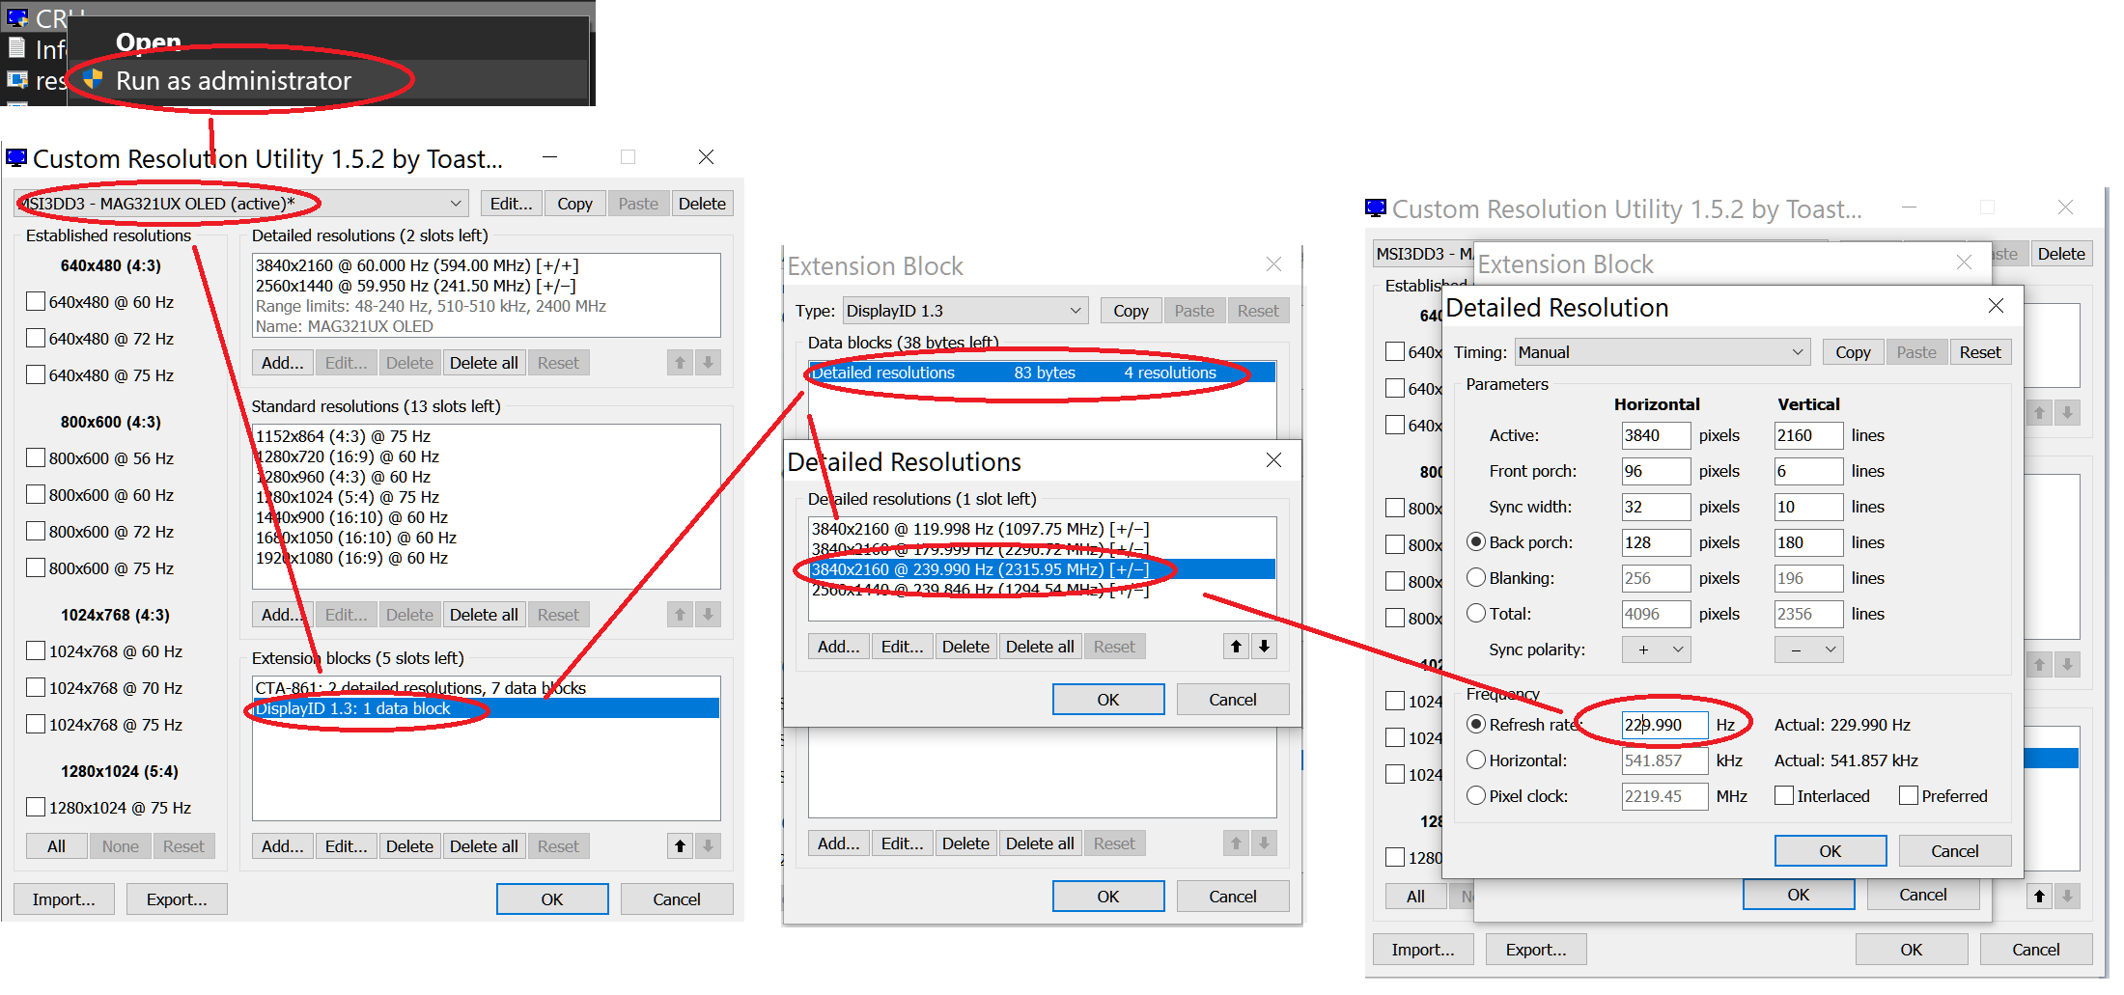Choose Run as administrator from context menu
This screenshot has height=995, width=2124.
(x=234, y=81)
